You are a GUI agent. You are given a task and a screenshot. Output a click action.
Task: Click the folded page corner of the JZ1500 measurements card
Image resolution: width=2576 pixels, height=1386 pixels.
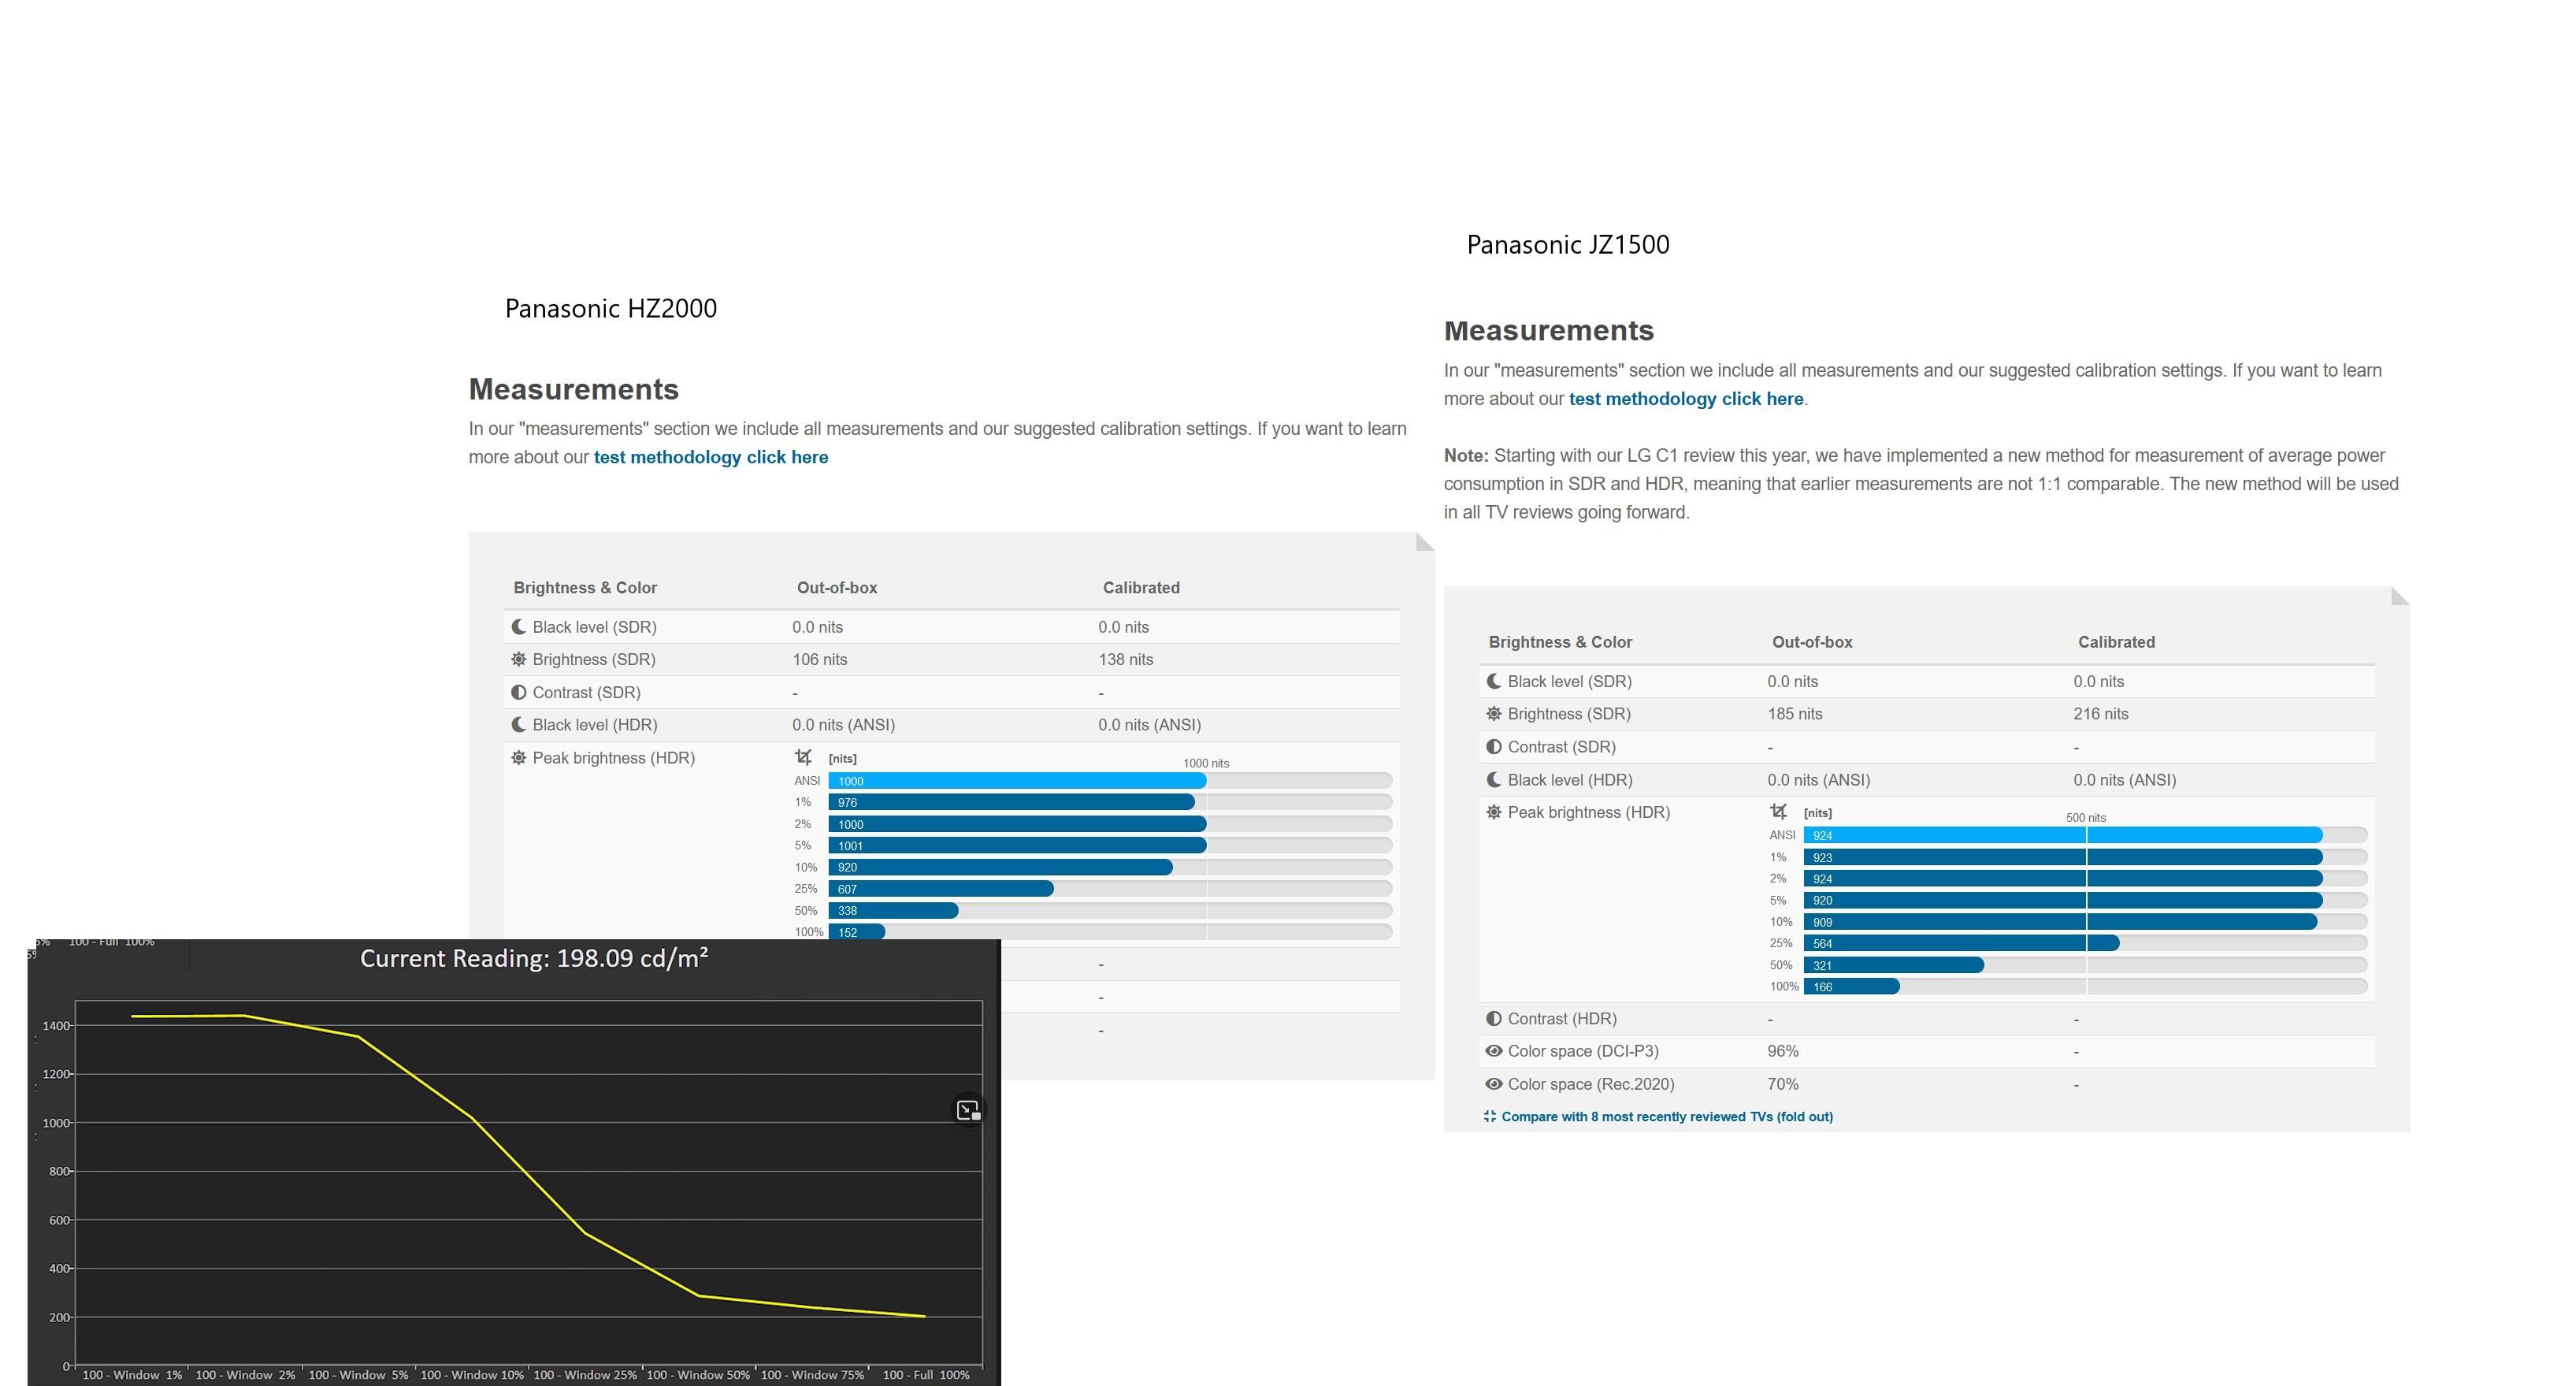coord(2400,596)
